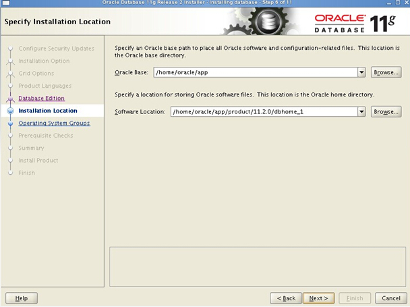This screenshot has width=410, height=307.
Task: Go to Database Edition step
Action: pyautogui.click(x=41, y=99)
